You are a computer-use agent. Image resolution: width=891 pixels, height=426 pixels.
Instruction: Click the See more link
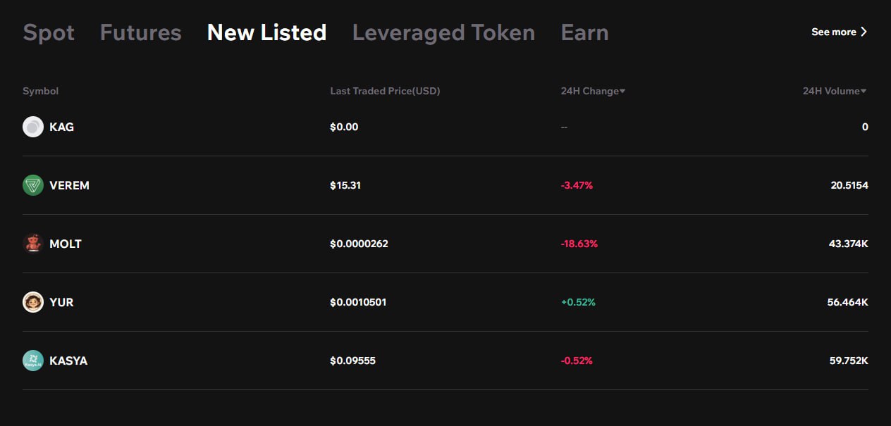point(833,32)
